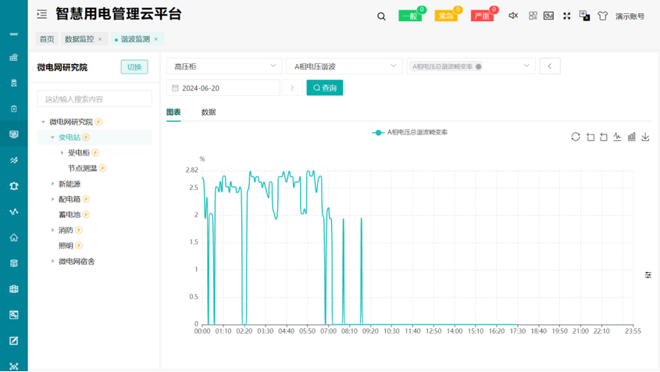Screen dimensions: 660x372
Task: Open the sidebar edit pencil icon
Action: [x=14, y=341]
